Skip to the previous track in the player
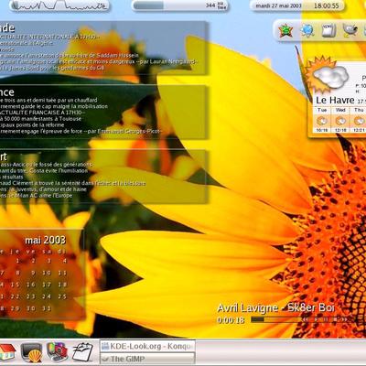Screen dimensions: 366x366 coord(306,319)
